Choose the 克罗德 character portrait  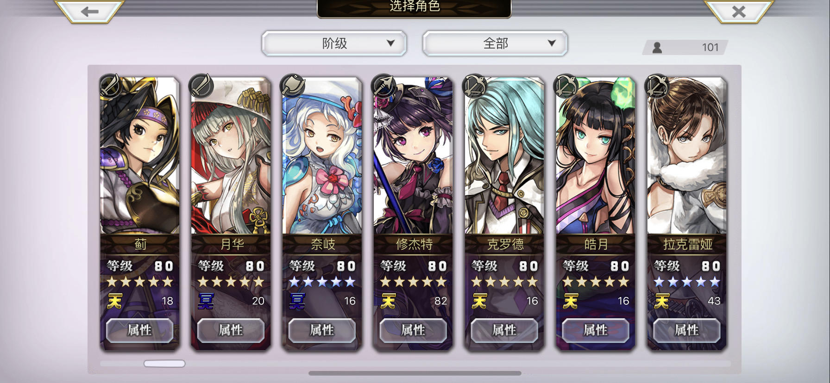(x=504, y=156)
